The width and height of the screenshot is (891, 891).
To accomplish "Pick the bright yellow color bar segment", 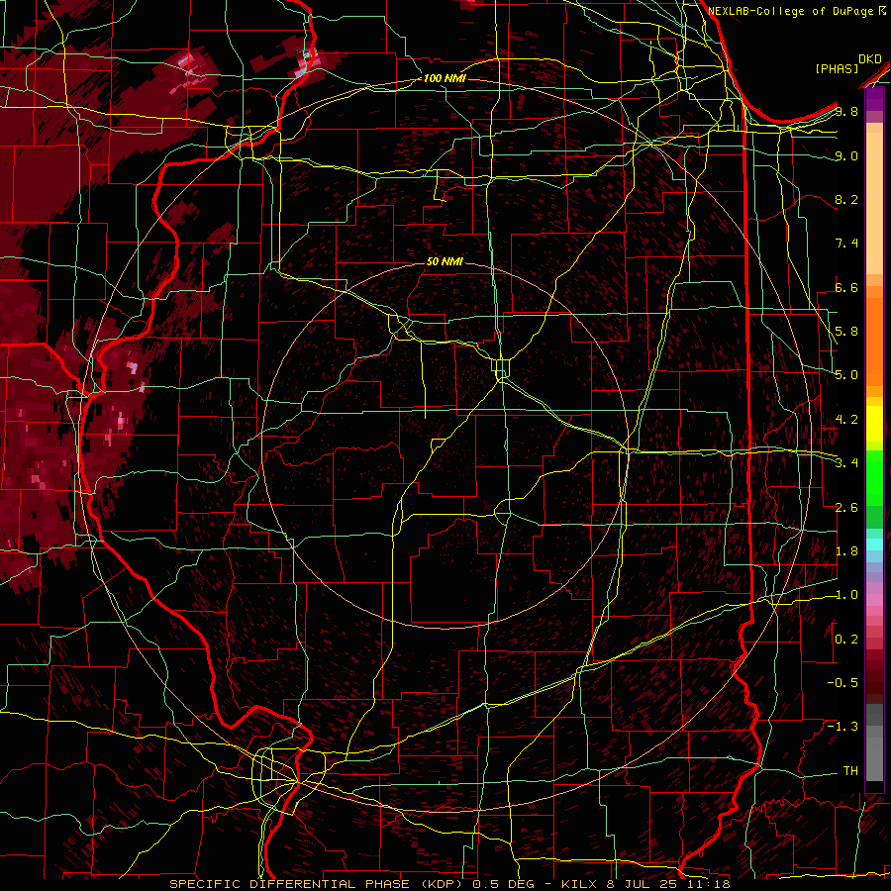I will tap(874, 424).
